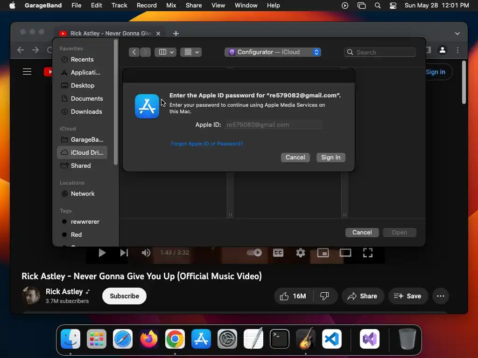
Task: Select Shared in the sidebar
Action: pos(82,165)
